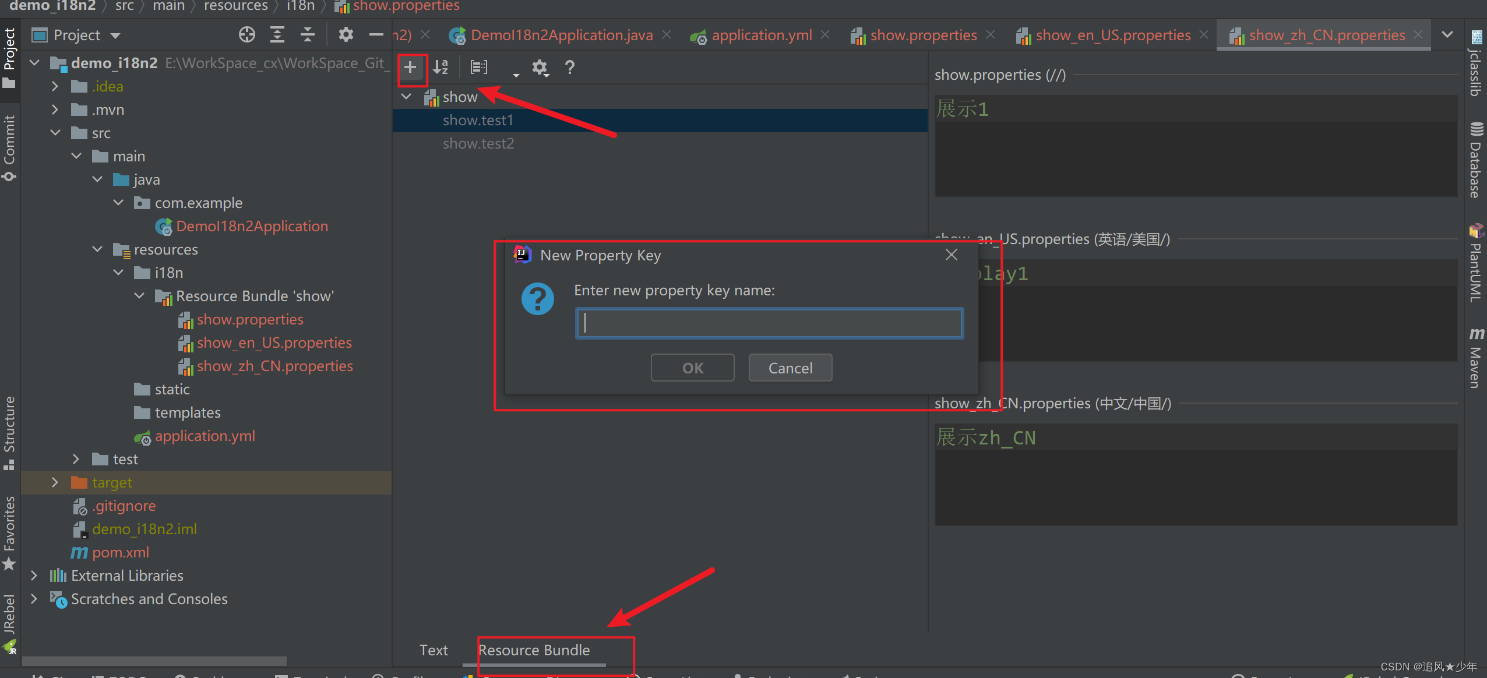
Task: Open Project panel options gear
Action: pos(346,35)
